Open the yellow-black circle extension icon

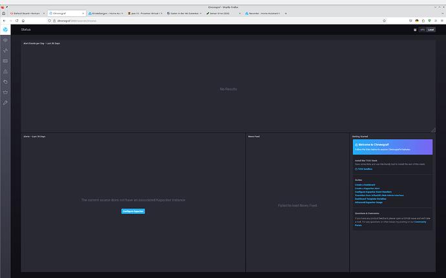(417, 21)
